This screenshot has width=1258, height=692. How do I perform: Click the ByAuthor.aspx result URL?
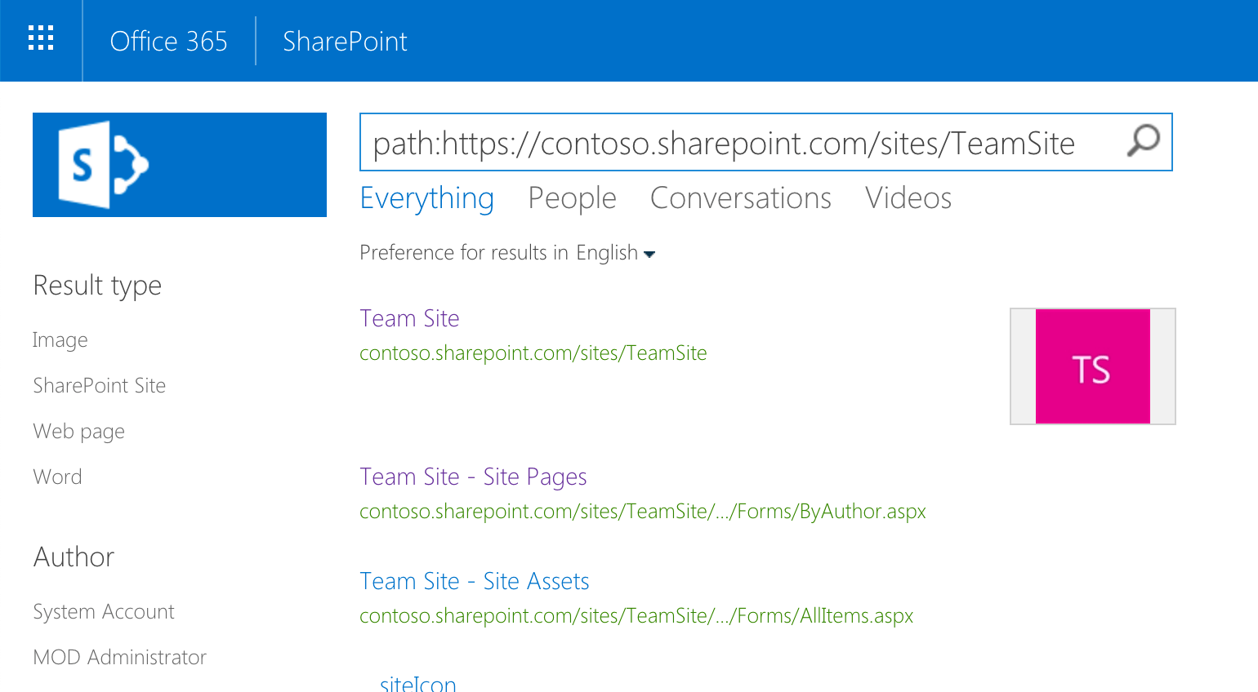pos(643,512)
